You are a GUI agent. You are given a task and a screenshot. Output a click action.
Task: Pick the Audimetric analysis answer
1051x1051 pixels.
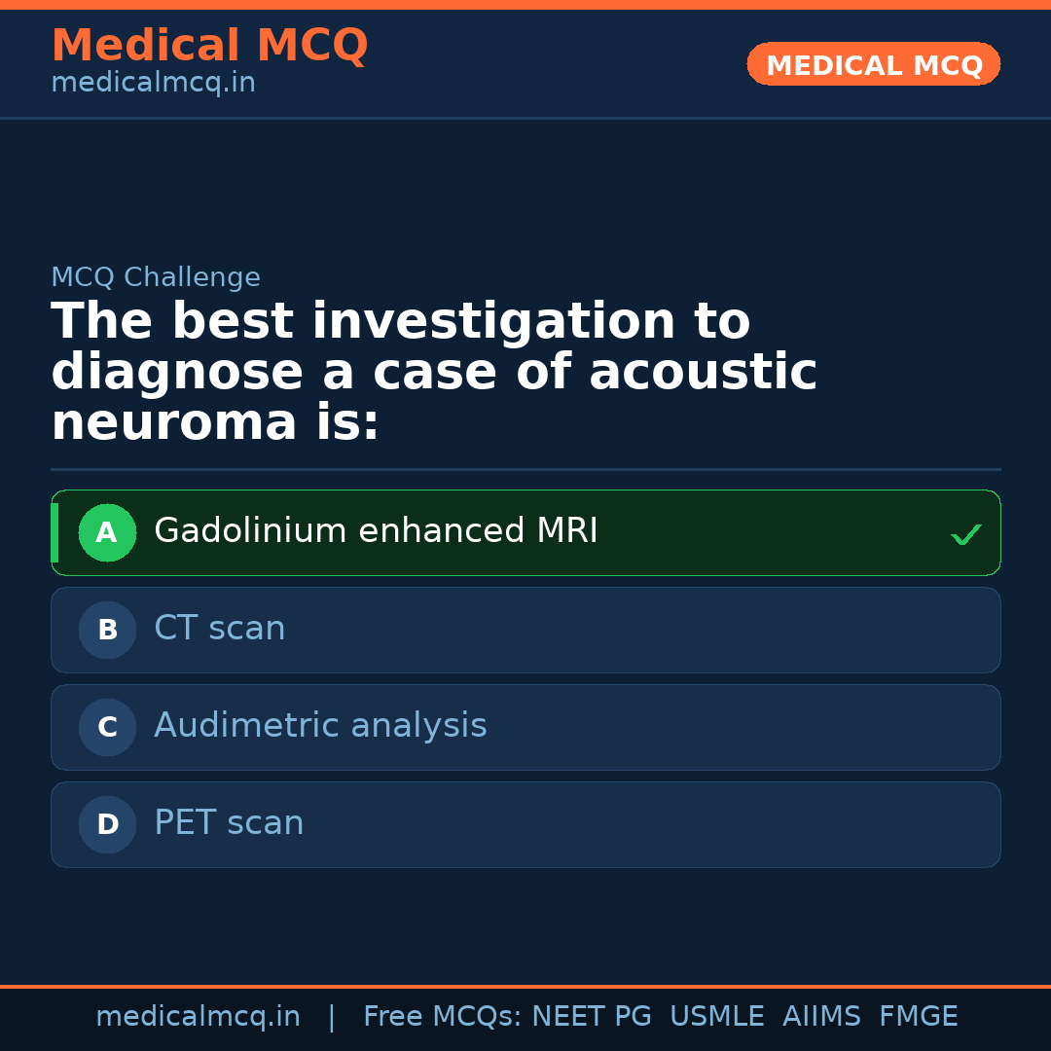(320, 726)
